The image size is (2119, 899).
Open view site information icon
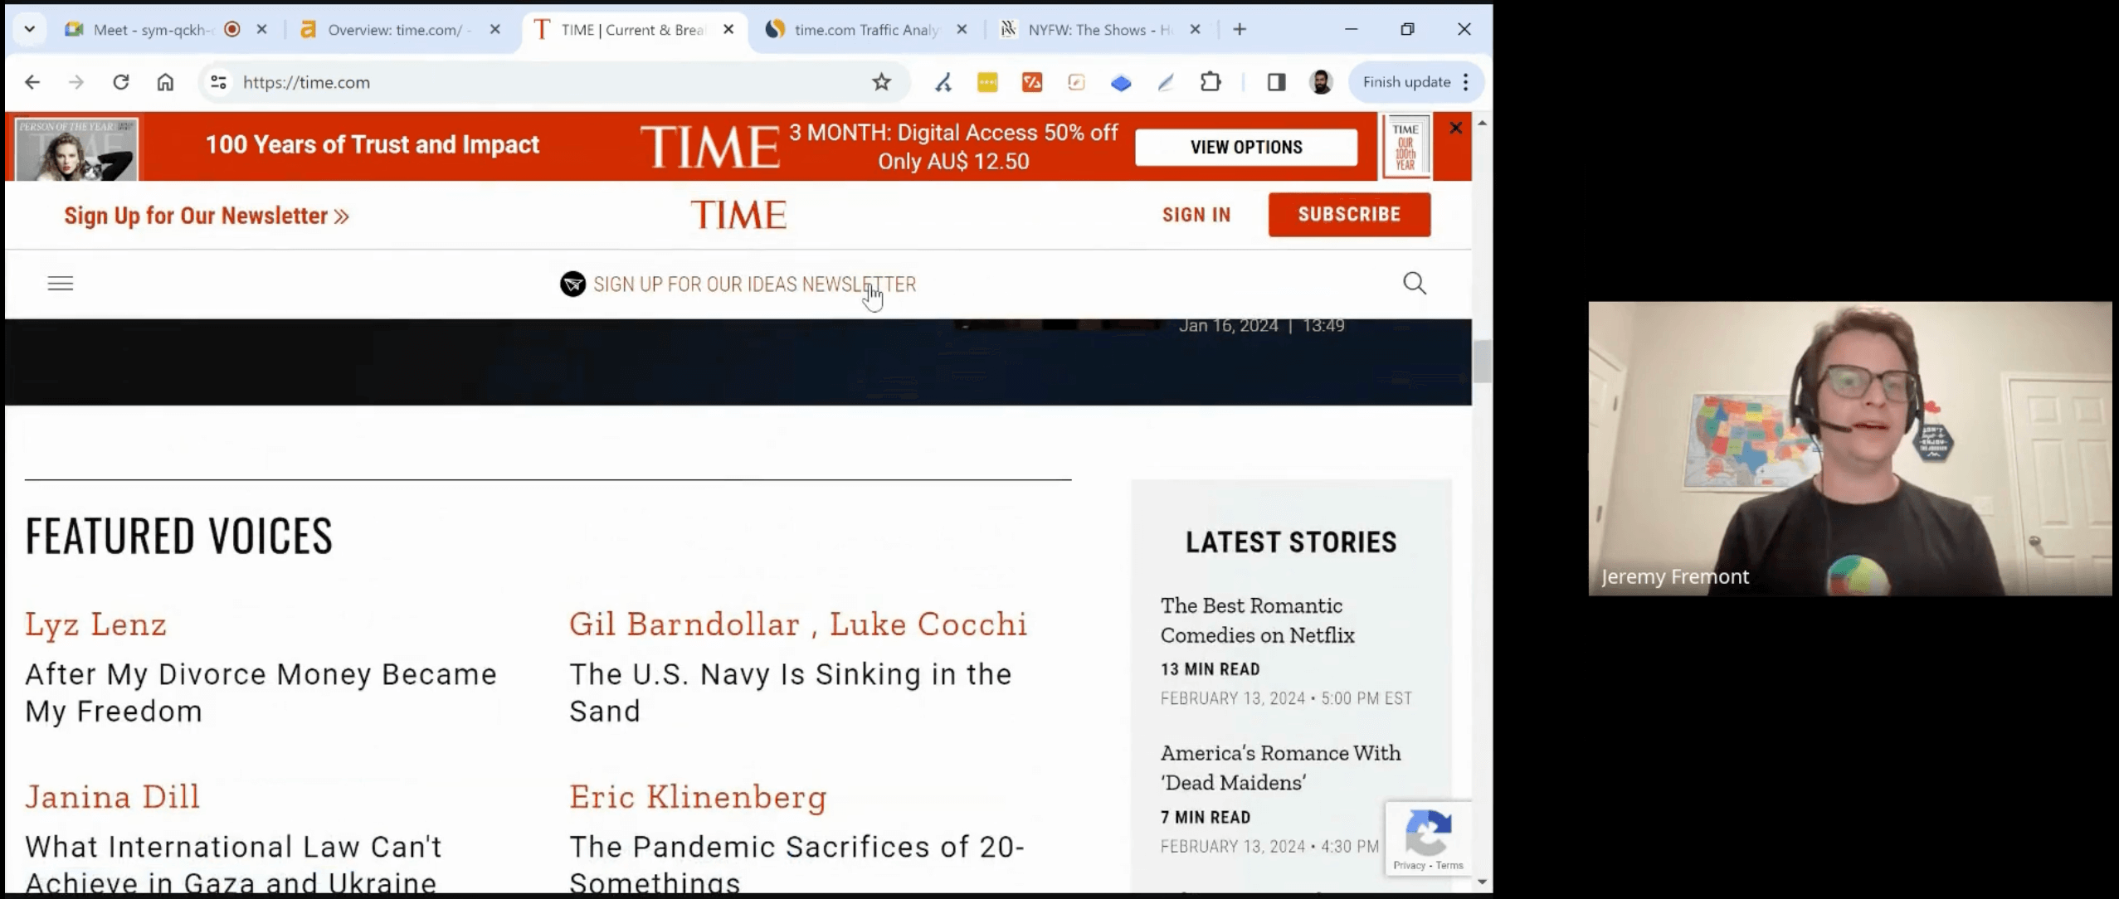pos(218,82)
